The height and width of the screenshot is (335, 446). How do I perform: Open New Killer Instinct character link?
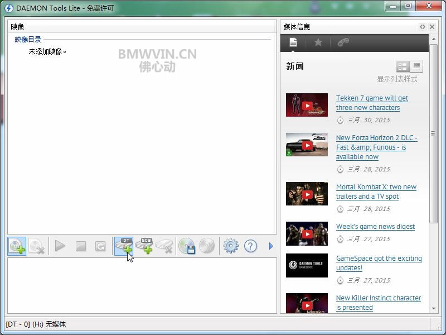coord(379,303)
